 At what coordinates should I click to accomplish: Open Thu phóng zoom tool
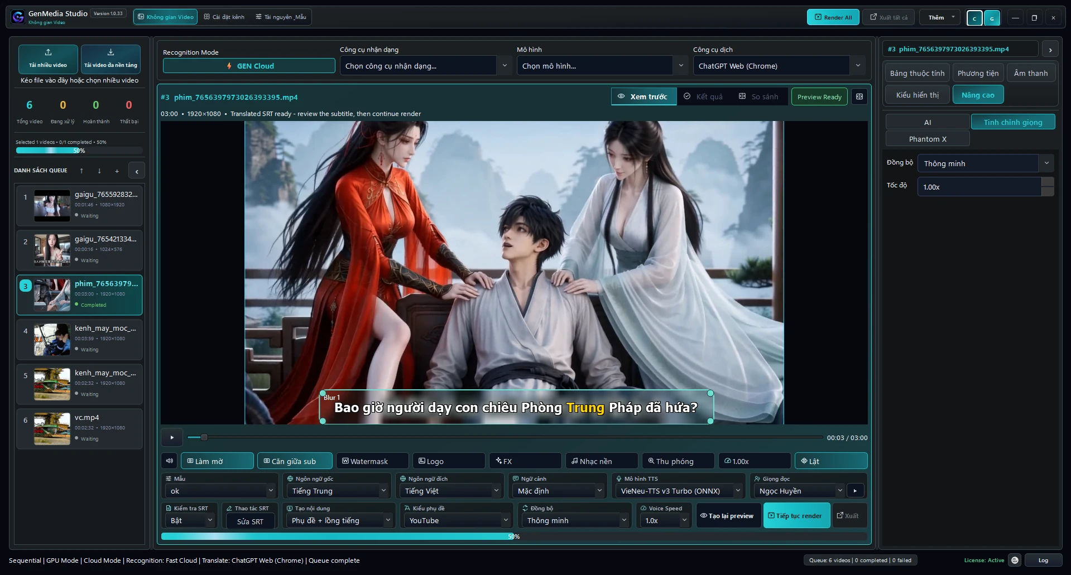678,461
